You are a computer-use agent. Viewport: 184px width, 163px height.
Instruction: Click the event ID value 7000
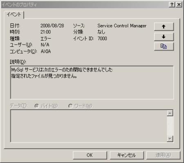pyautogui.click(x=102, y=39)
